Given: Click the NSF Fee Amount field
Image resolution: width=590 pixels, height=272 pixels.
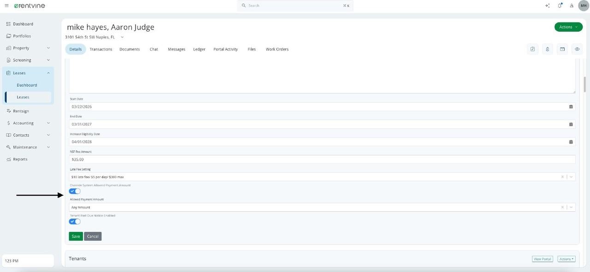Looking at the screenshot, I should tap(322, 159).
